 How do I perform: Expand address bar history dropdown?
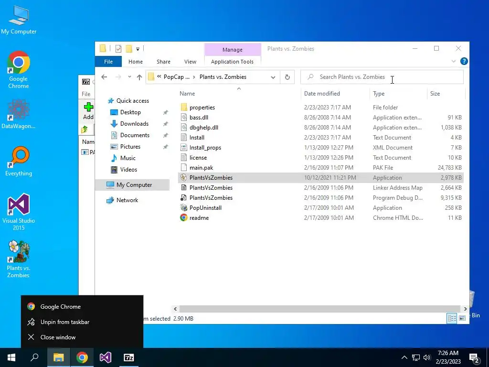pos(273,77)
